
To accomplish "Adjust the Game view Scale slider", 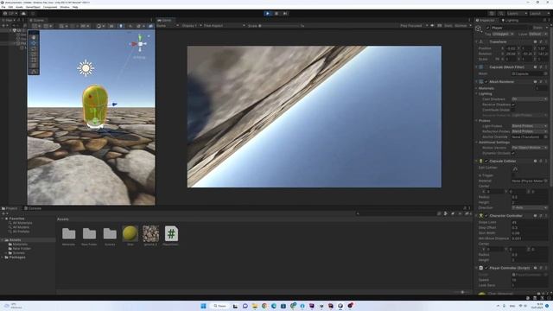I will pos(279,26).
